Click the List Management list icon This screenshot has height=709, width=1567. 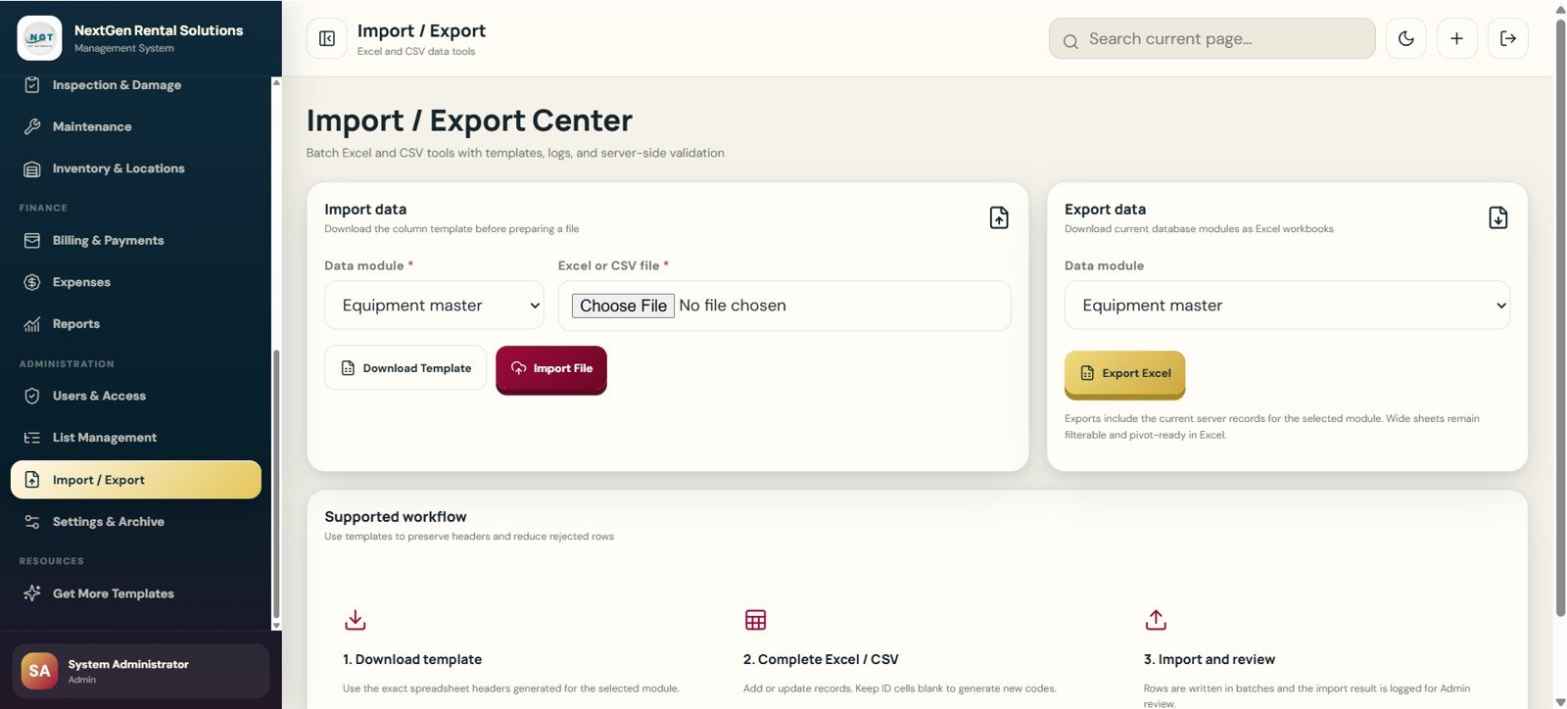(x=32, y=438)
